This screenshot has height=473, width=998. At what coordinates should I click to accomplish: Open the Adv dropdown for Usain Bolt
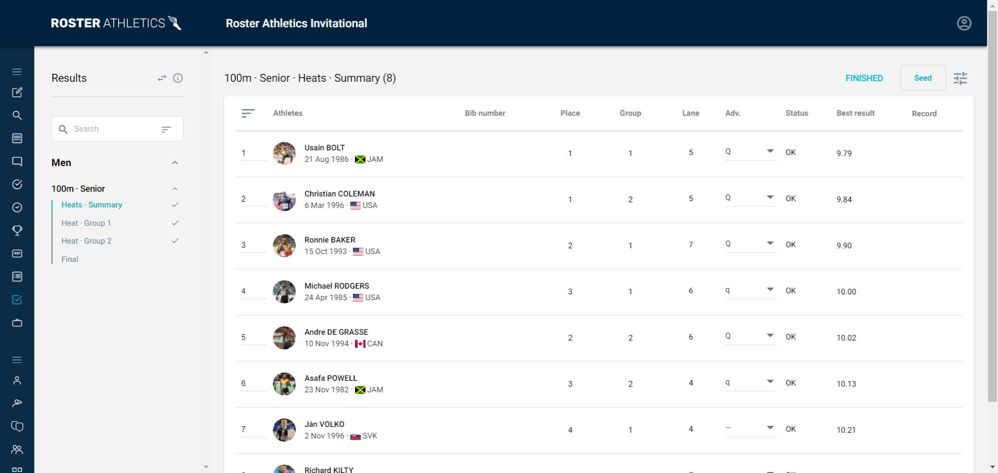point(769,151)
